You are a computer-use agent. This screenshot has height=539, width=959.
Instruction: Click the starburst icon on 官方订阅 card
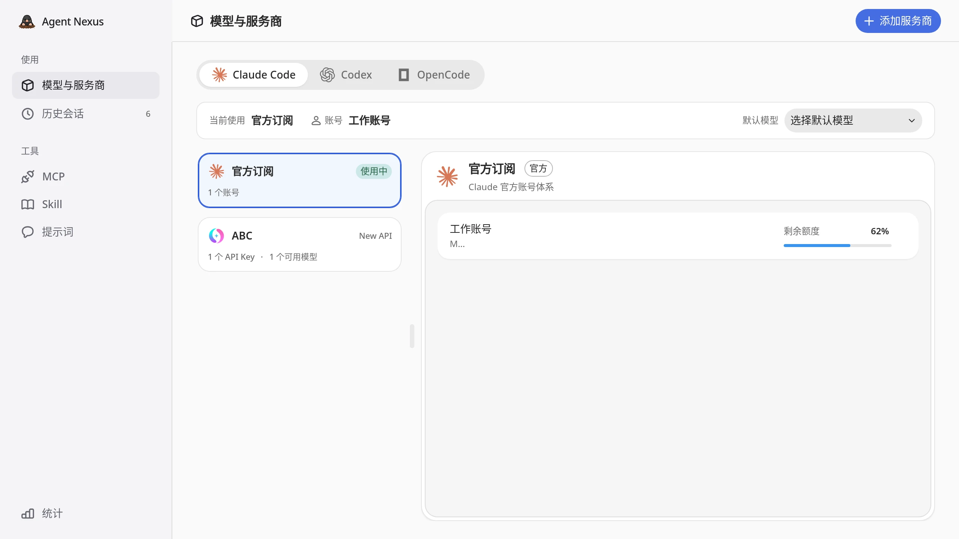217,171
